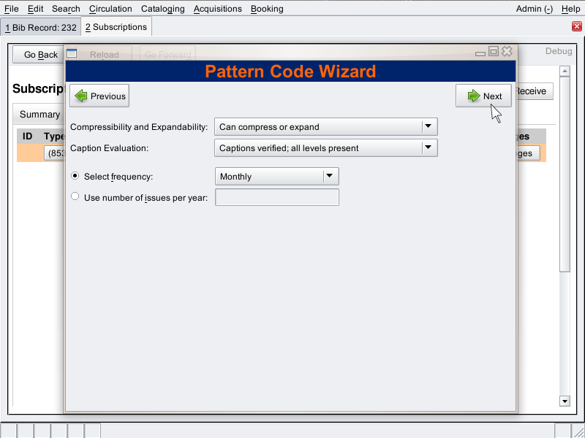Viewport: 585px width, 438px height.
Task: Minimize the Pattern Code Wizard window
Action: tap(480, 53)
